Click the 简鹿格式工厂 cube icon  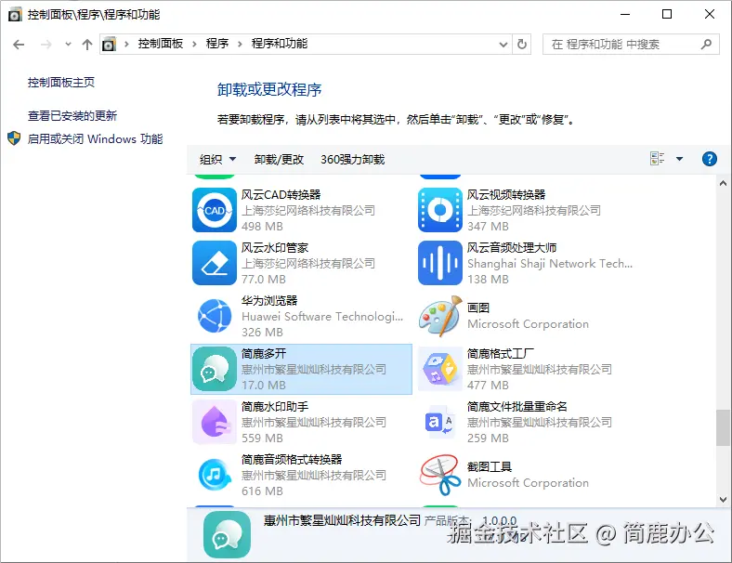440,369
